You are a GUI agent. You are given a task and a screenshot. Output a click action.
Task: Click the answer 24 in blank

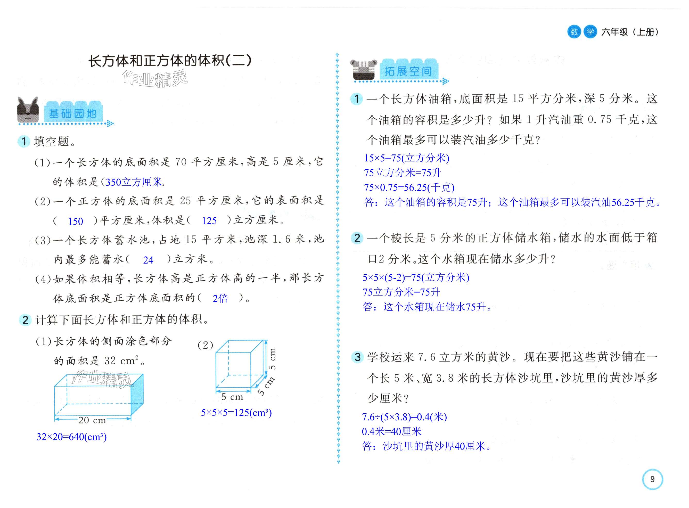(x=148, y=260)
